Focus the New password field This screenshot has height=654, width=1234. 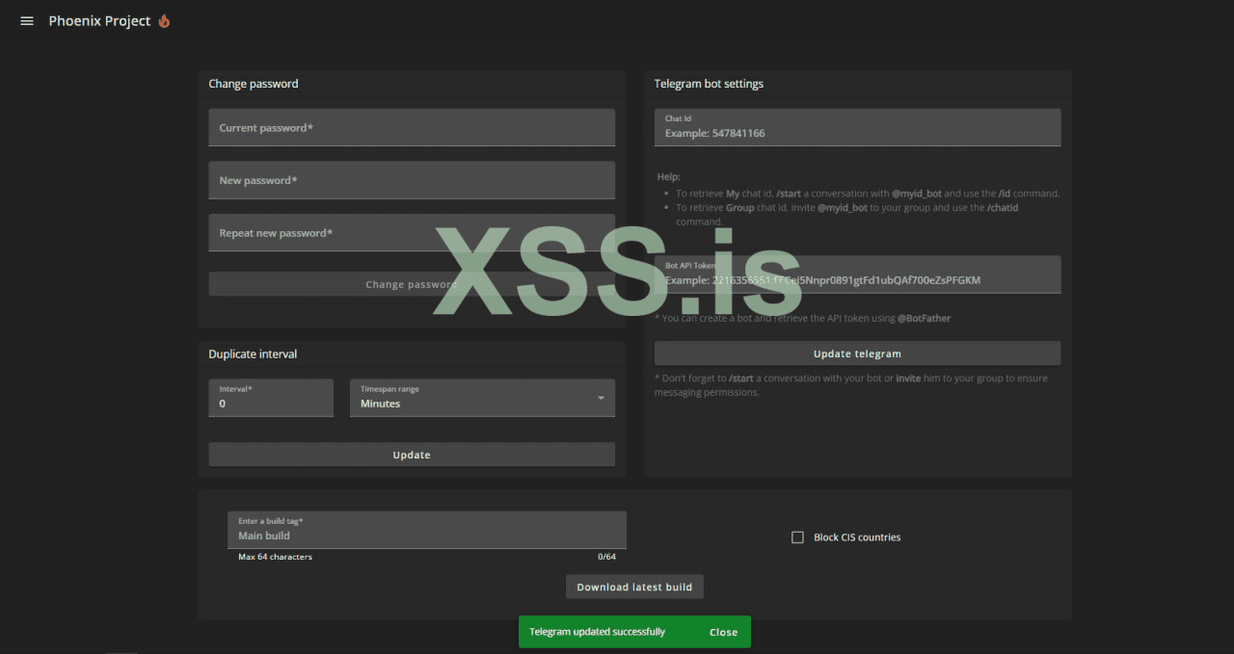click(x=412, y=180)
